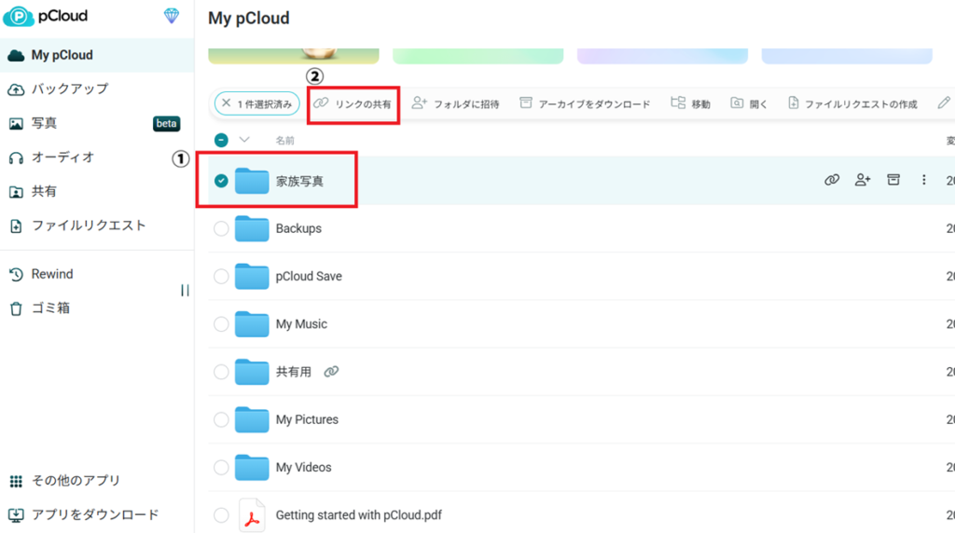Click アーカイブをダウンロード button
Screen dimensions: 955x533
click(585, 104)
